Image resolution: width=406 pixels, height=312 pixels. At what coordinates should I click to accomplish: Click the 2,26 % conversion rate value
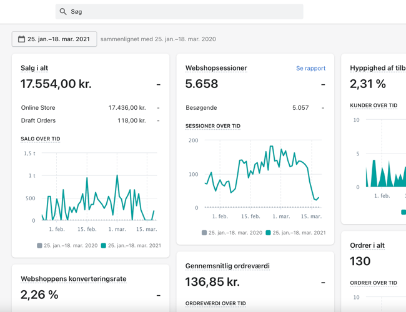pyautogui.click(x=39, y=295)
